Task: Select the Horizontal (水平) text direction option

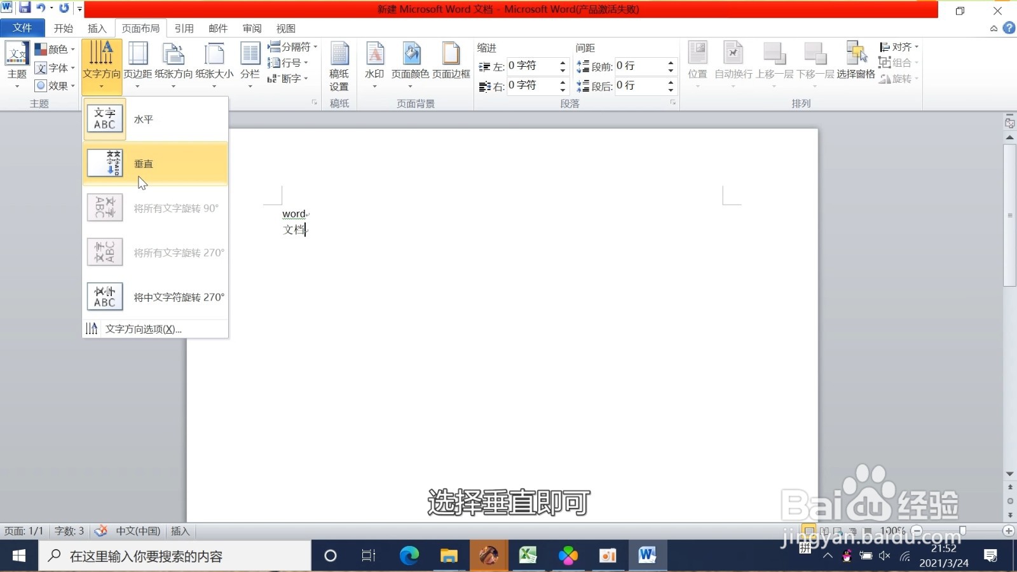Action: point(155,119)
